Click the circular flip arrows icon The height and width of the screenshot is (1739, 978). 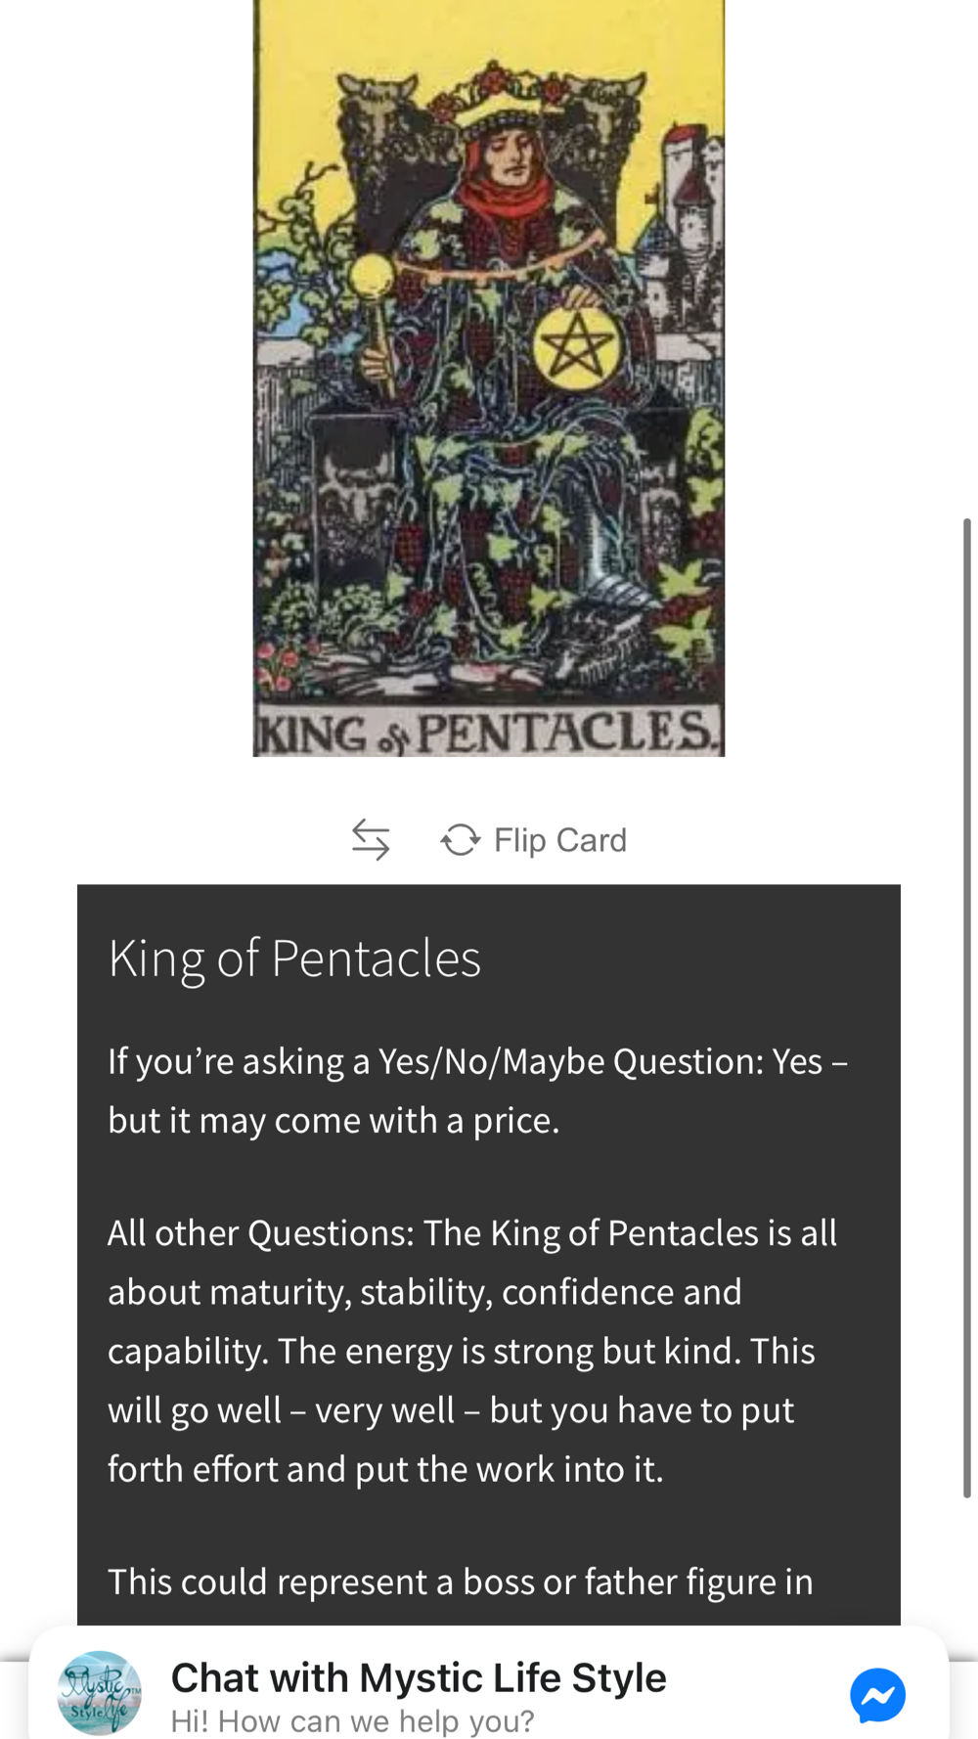point(461,839)
